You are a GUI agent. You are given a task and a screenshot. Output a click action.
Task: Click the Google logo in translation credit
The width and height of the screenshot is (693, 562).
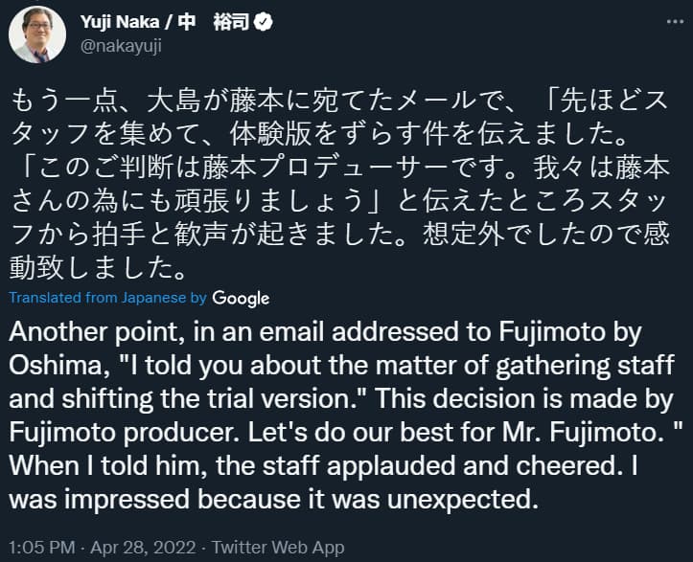[x=241, y=299]
